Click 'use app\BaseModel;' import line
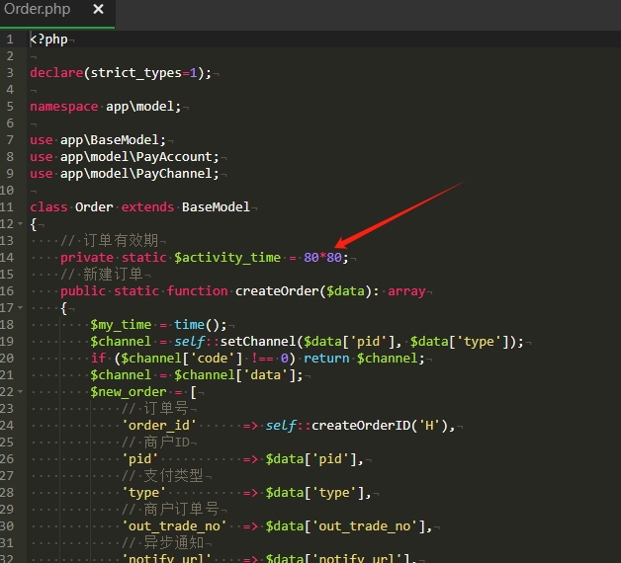 [x=98, y=140]
